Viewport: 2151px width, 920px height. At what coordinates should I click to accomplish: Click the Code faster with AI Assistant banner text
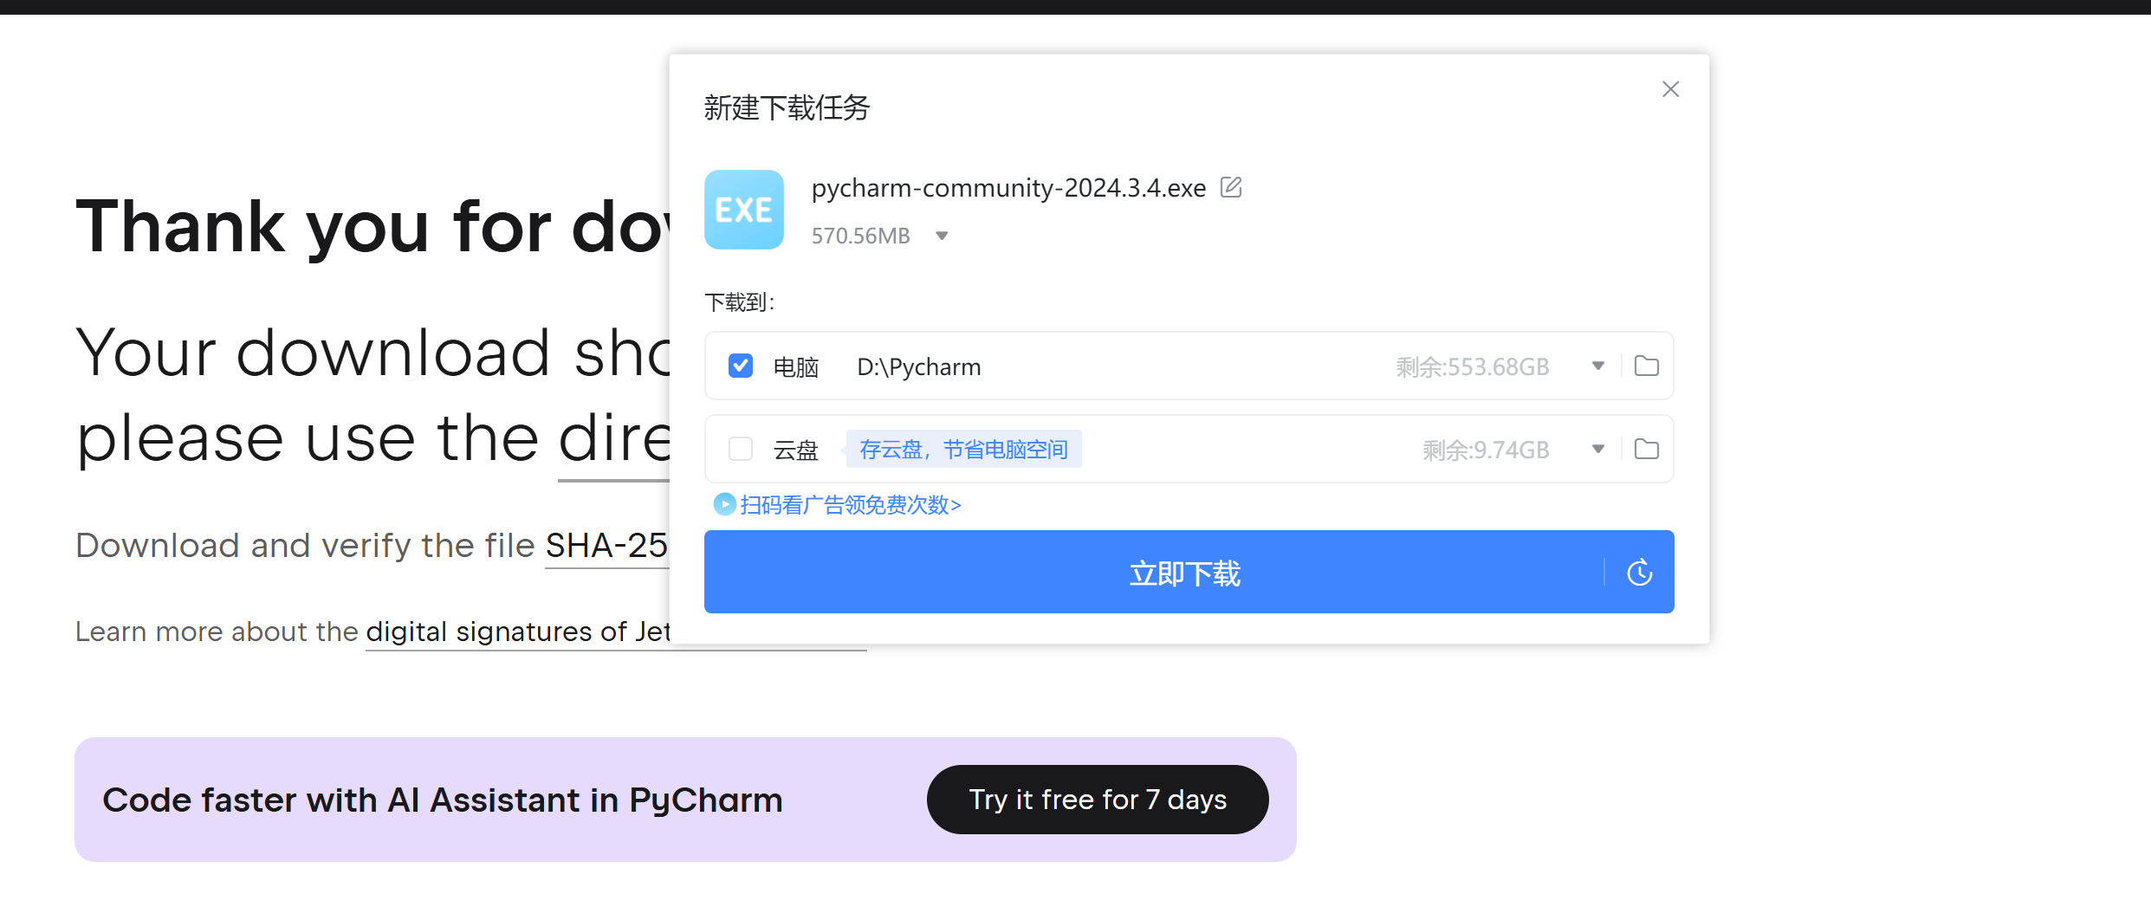pos(443,800)
